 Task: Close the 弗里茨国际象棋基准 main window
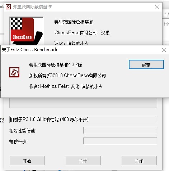[x=157, y=7]
